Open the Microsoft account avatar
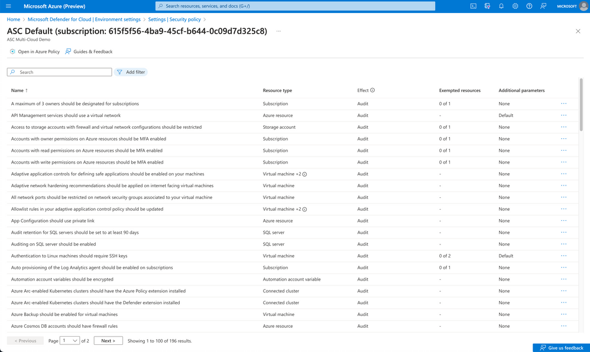Screen dimensions: 590x352 (583, 6)
